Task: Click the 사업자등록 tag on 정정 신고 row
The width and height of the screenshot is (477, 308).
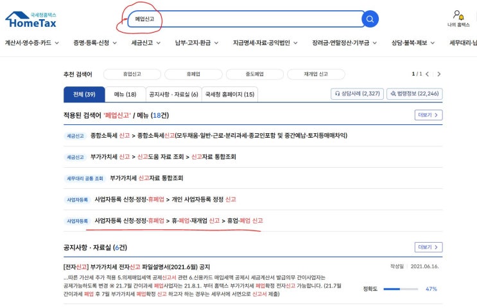Action: [x=77, y=200]
